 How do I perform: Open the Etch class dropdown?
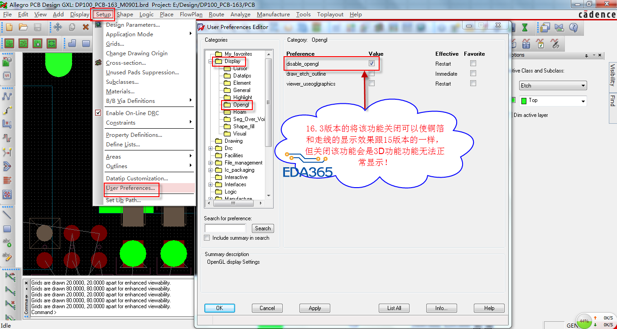553,86
